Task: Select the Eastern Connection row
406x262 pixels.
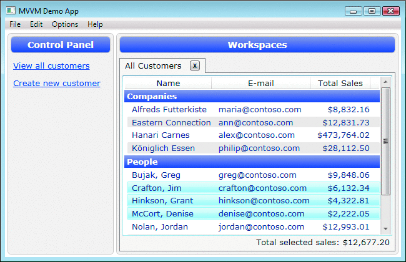Action: (x=253, y=122)
